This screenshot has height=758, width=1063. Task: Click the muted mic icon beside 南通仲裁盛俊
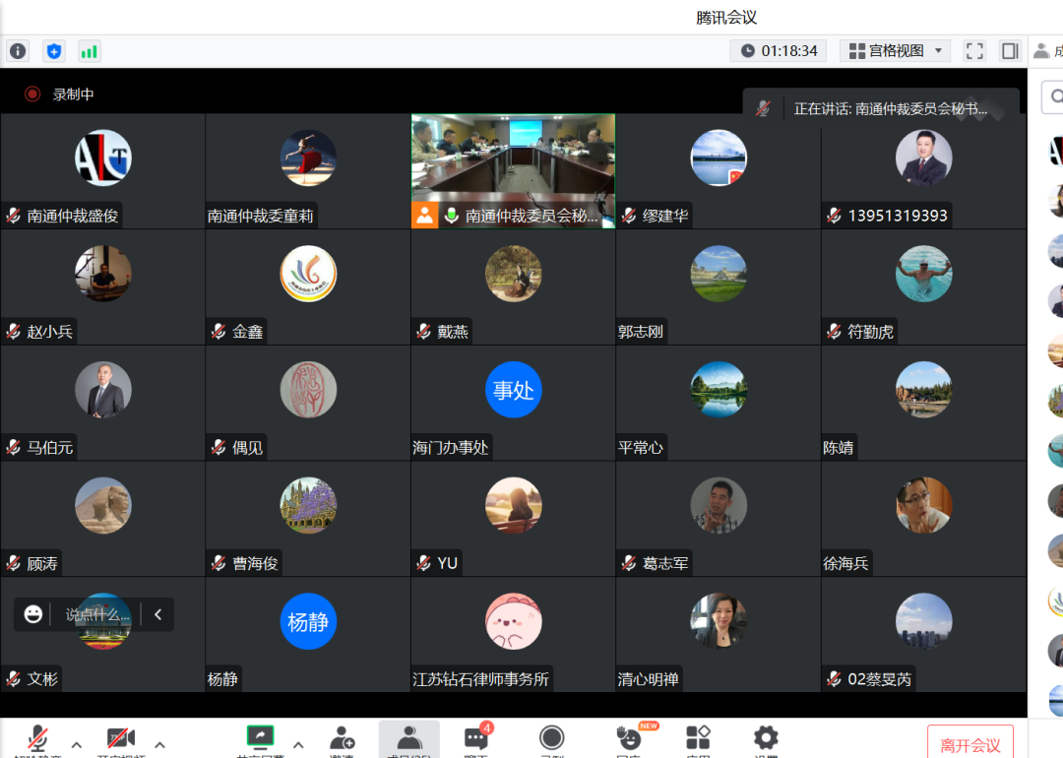(14, 216)
